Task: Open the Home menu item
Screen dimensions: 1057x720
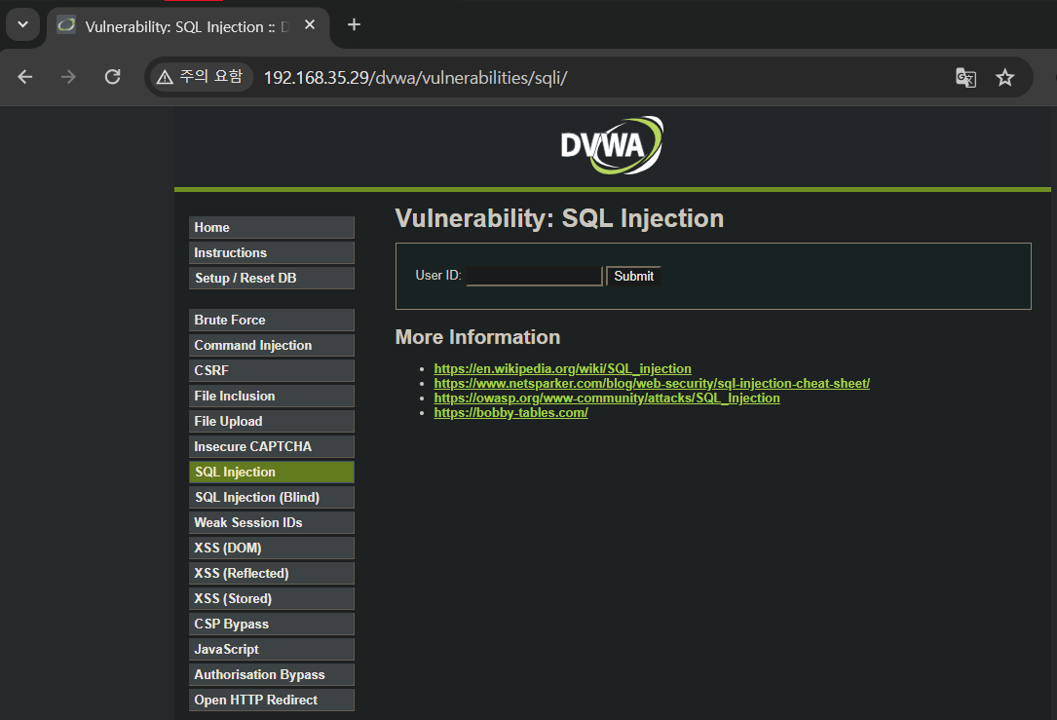Action: point(272,227)
